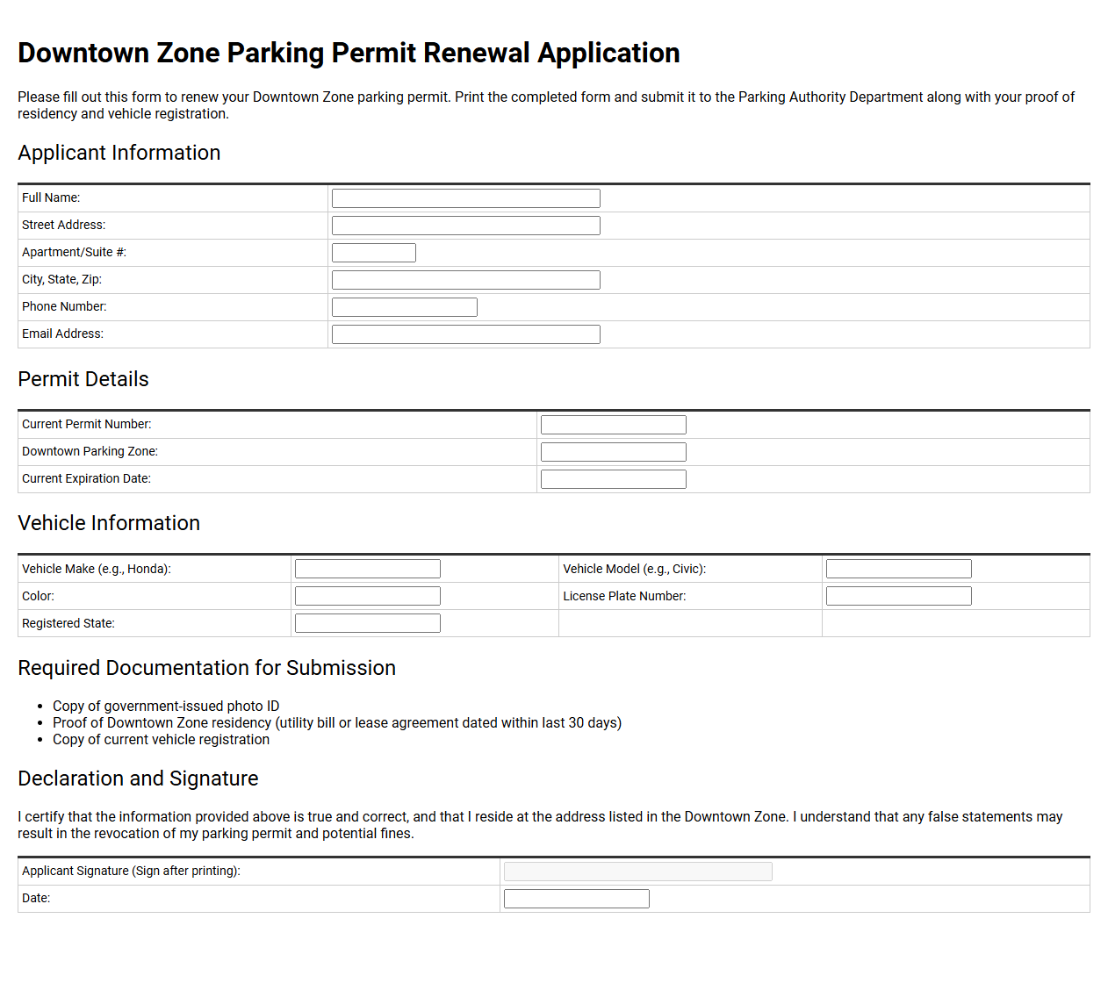Click the Email Address: label
Viewport: 1108px width, 983px height.
click(63, 334)
